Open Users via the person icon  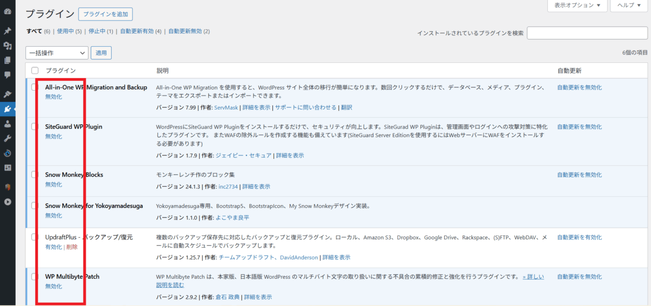pyautogui.click(x=8, y=124)
